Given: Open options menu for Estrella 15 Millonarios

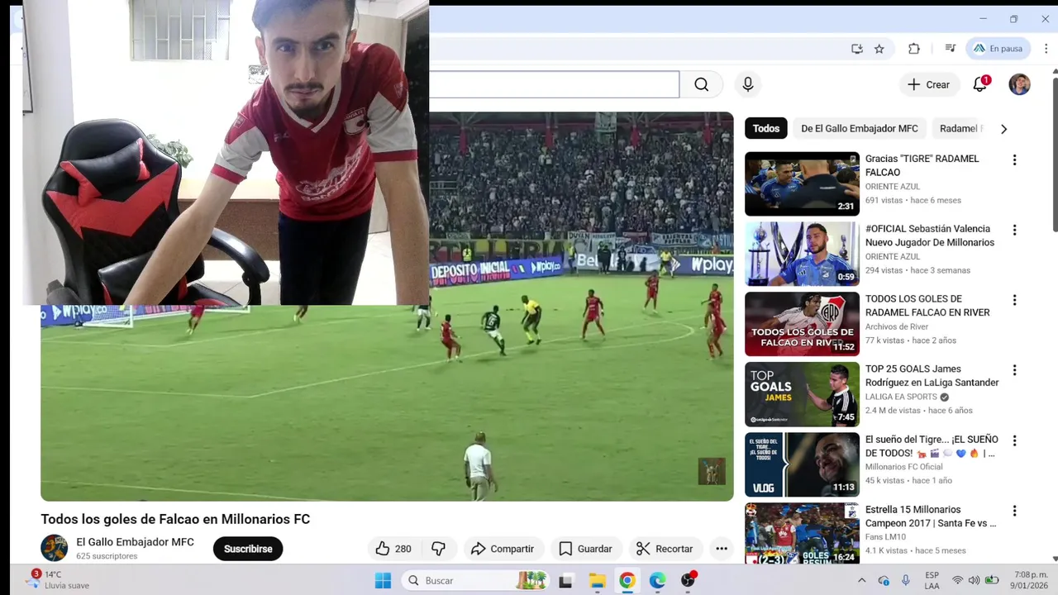Looking at the screenshot, I should pos(1014,511).
